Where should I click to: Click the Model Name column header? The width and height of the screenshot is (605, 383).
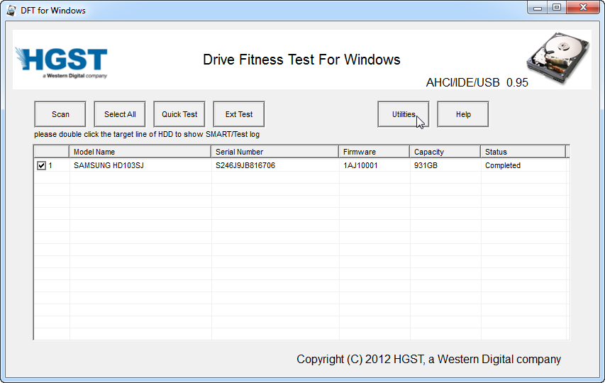140,152
